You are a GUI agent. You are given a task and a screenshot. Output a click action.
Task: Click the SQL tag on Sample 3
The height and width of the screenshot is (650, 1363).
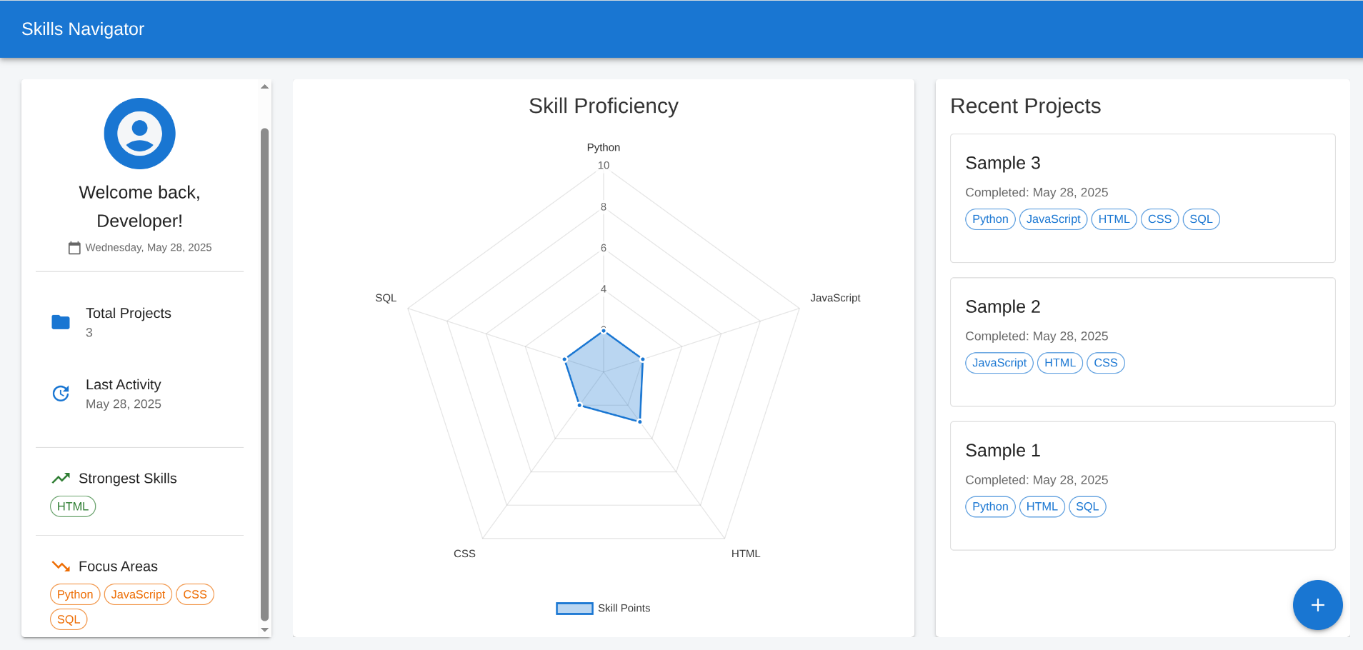pos(1200,219)
